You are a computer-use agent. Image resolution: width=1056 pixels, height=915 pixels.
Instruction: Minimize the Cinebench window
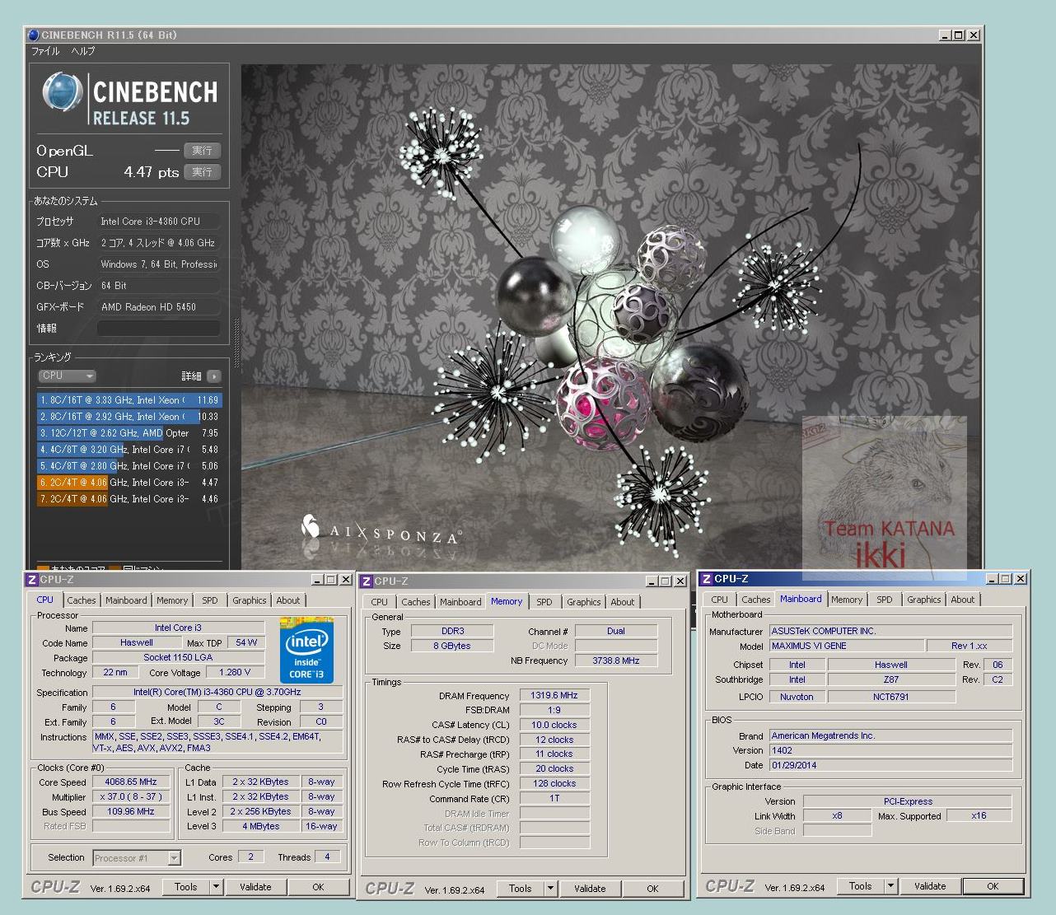[x=944, y=35]
